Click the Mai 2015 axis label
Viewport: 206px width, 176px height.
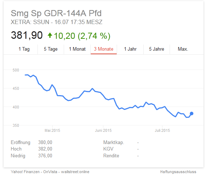[52, 130]
